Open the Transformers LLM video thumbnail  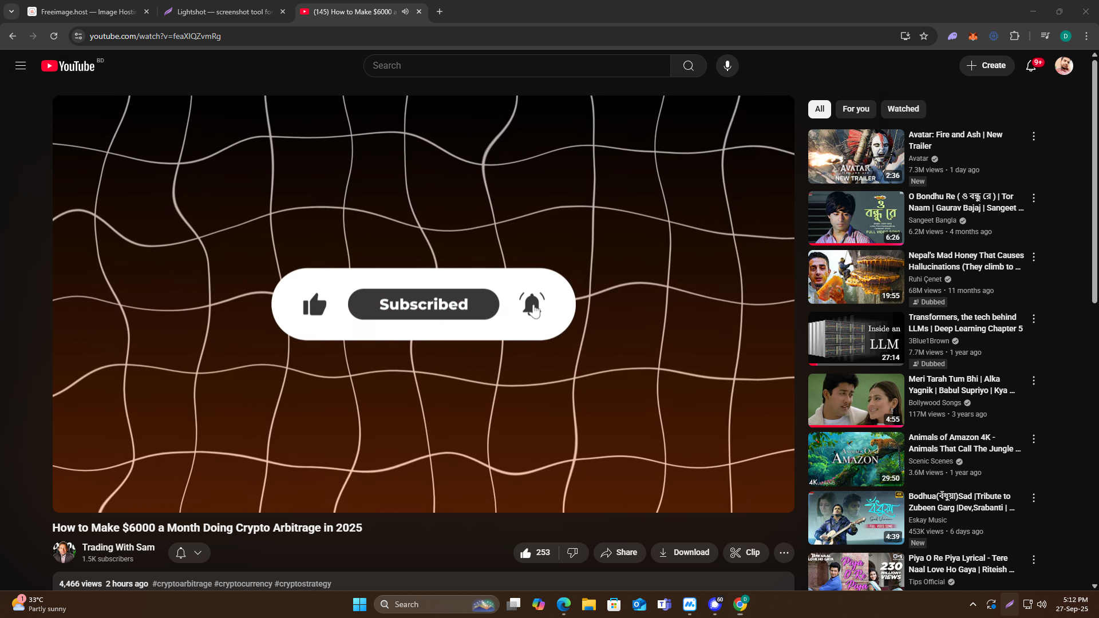click(856, 339)
